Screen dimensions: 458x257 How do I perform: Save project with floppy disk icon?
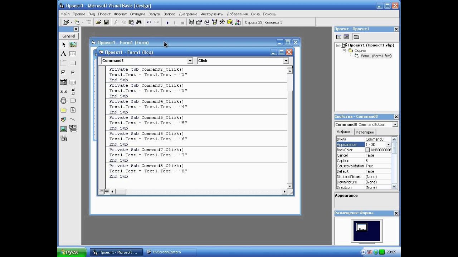coord(106,22)
